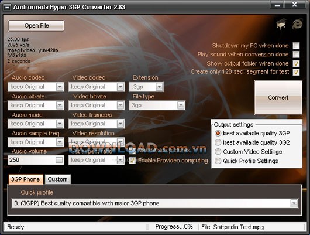Select best available quality 3G2 option
310x235 pixels.
[218, 142]
